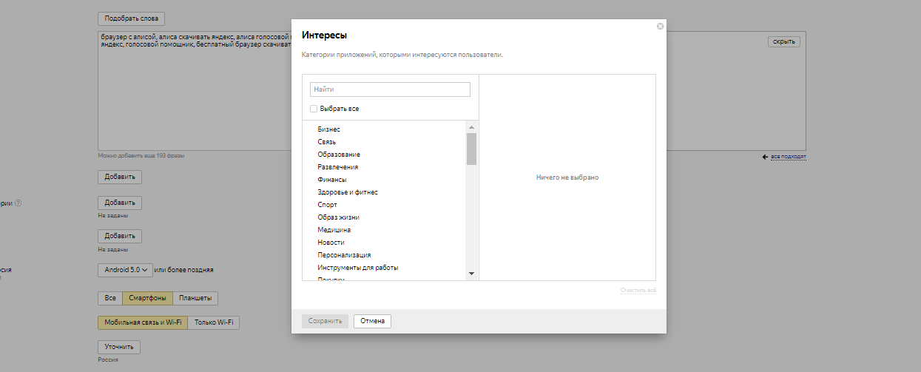Click the Найти search field

point(390,89)
